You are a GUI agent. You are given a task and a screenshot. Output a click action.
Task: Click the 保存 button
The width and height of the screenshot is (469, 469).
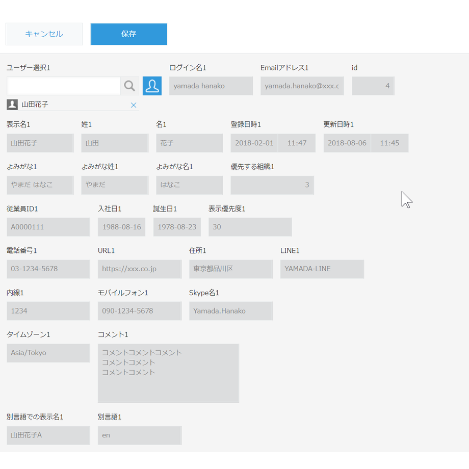128,34
